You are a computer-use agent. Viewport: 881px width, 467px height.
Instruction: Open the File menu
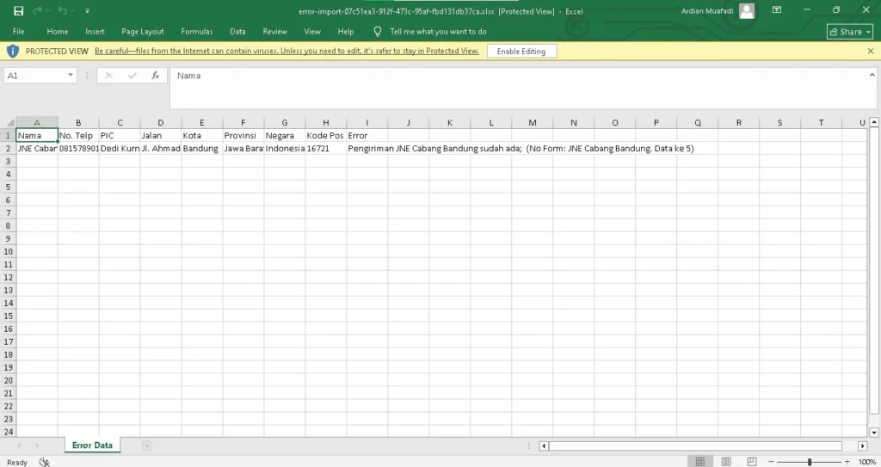pyautogui.click(x=19, y=32)
